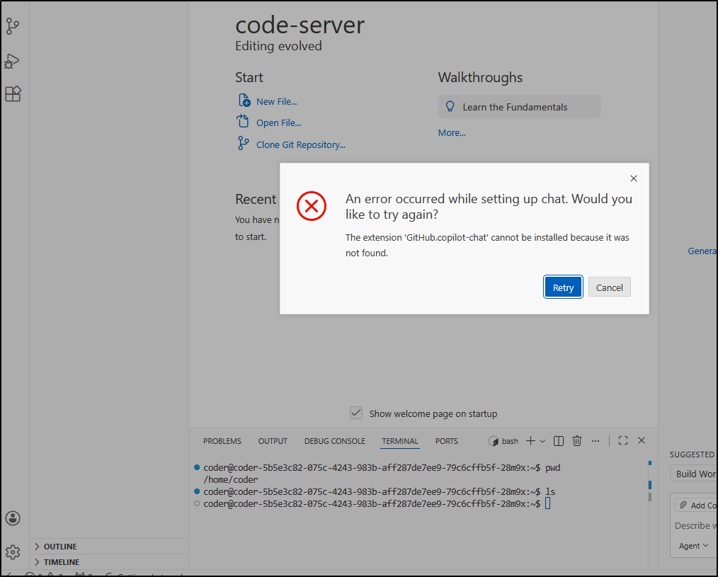Enable Show welcome page on startup
718x577 pixels.
click(x=355, y=413)
